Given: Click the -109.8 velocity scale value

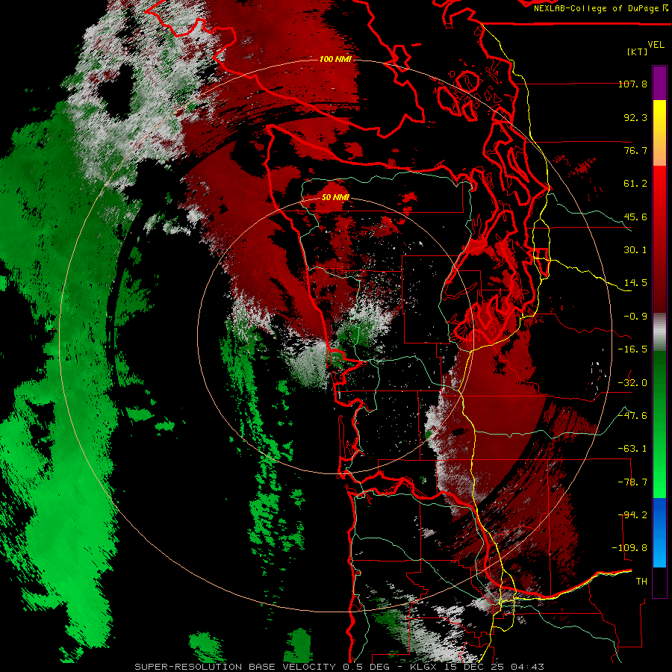Looking at the screenshot, I should (x=629, y=548).
